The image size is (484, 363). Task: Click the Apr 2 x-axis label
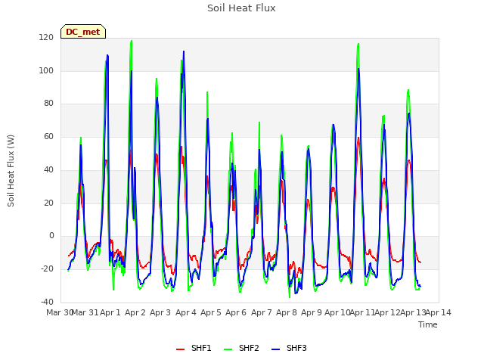pyautogui.click(x=135, y=312)
